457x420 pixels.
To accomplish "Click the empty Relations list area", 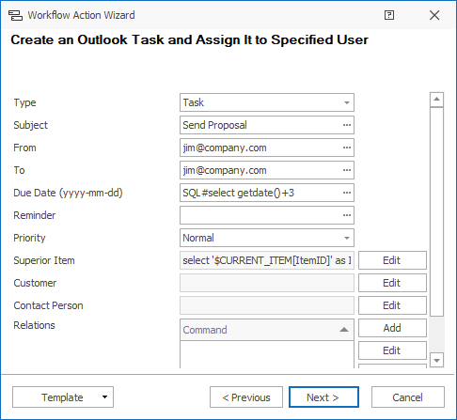I will pyautogui.click(x=267, y=354).
